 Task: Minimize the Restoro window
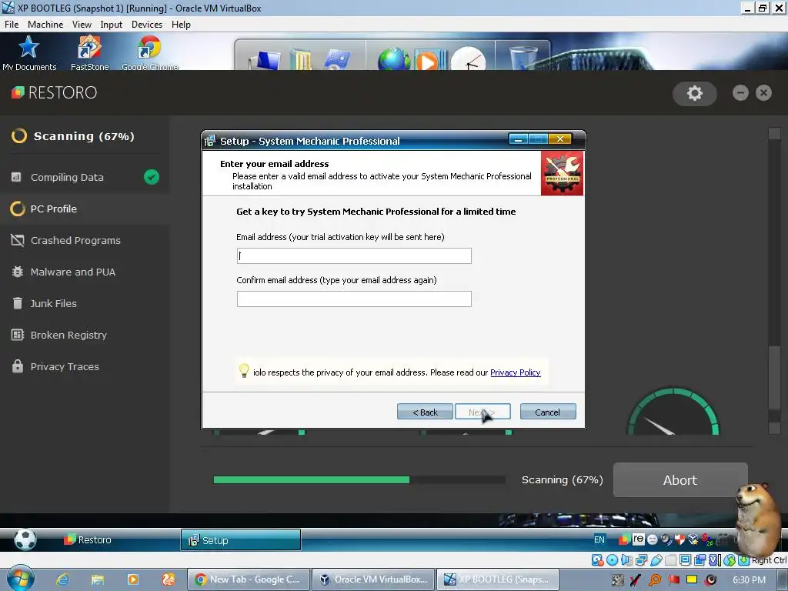(x=740, y=93)
